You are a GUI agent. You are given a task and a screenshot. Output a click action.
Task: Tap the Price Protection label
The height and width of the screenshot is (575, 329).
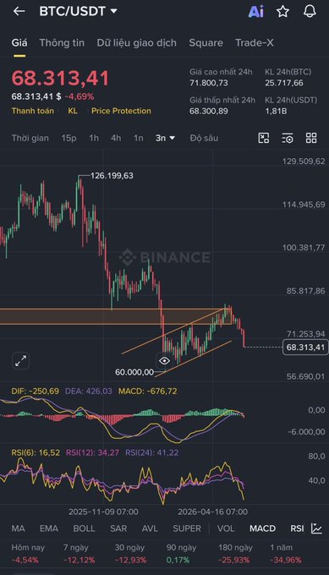[121, 111]
